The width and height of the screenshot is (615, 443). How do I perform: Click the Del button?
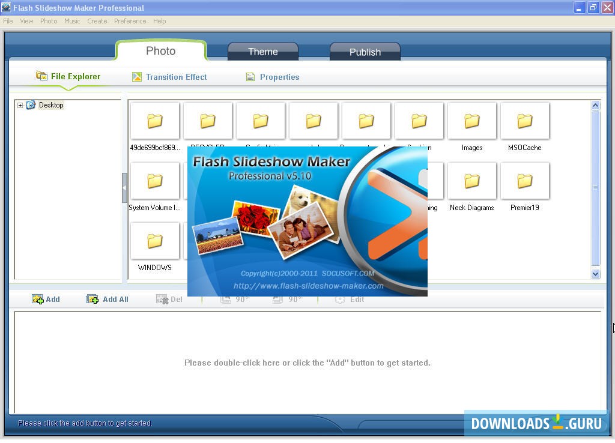coord(169,299)
